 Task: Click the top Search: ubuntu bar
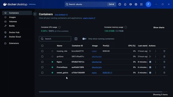[x=91, y=4]
